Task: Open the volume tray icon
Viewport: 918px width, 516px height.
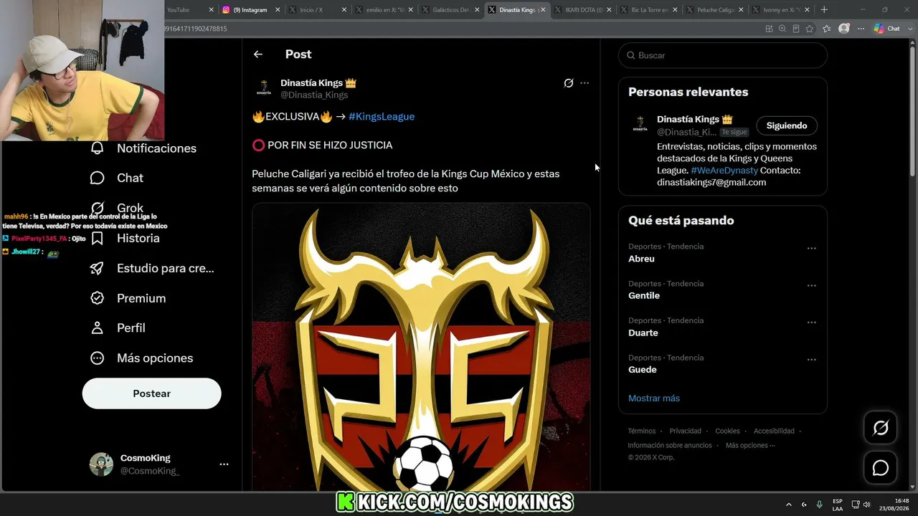Action: click(866, 505)
